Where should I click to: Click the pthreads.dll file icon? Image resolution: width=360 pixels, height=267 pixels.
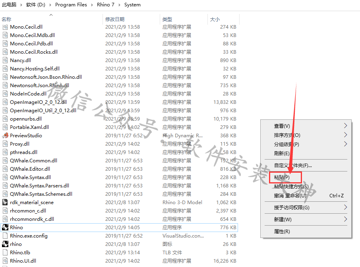pyautogui.click(x=5, y=152)
